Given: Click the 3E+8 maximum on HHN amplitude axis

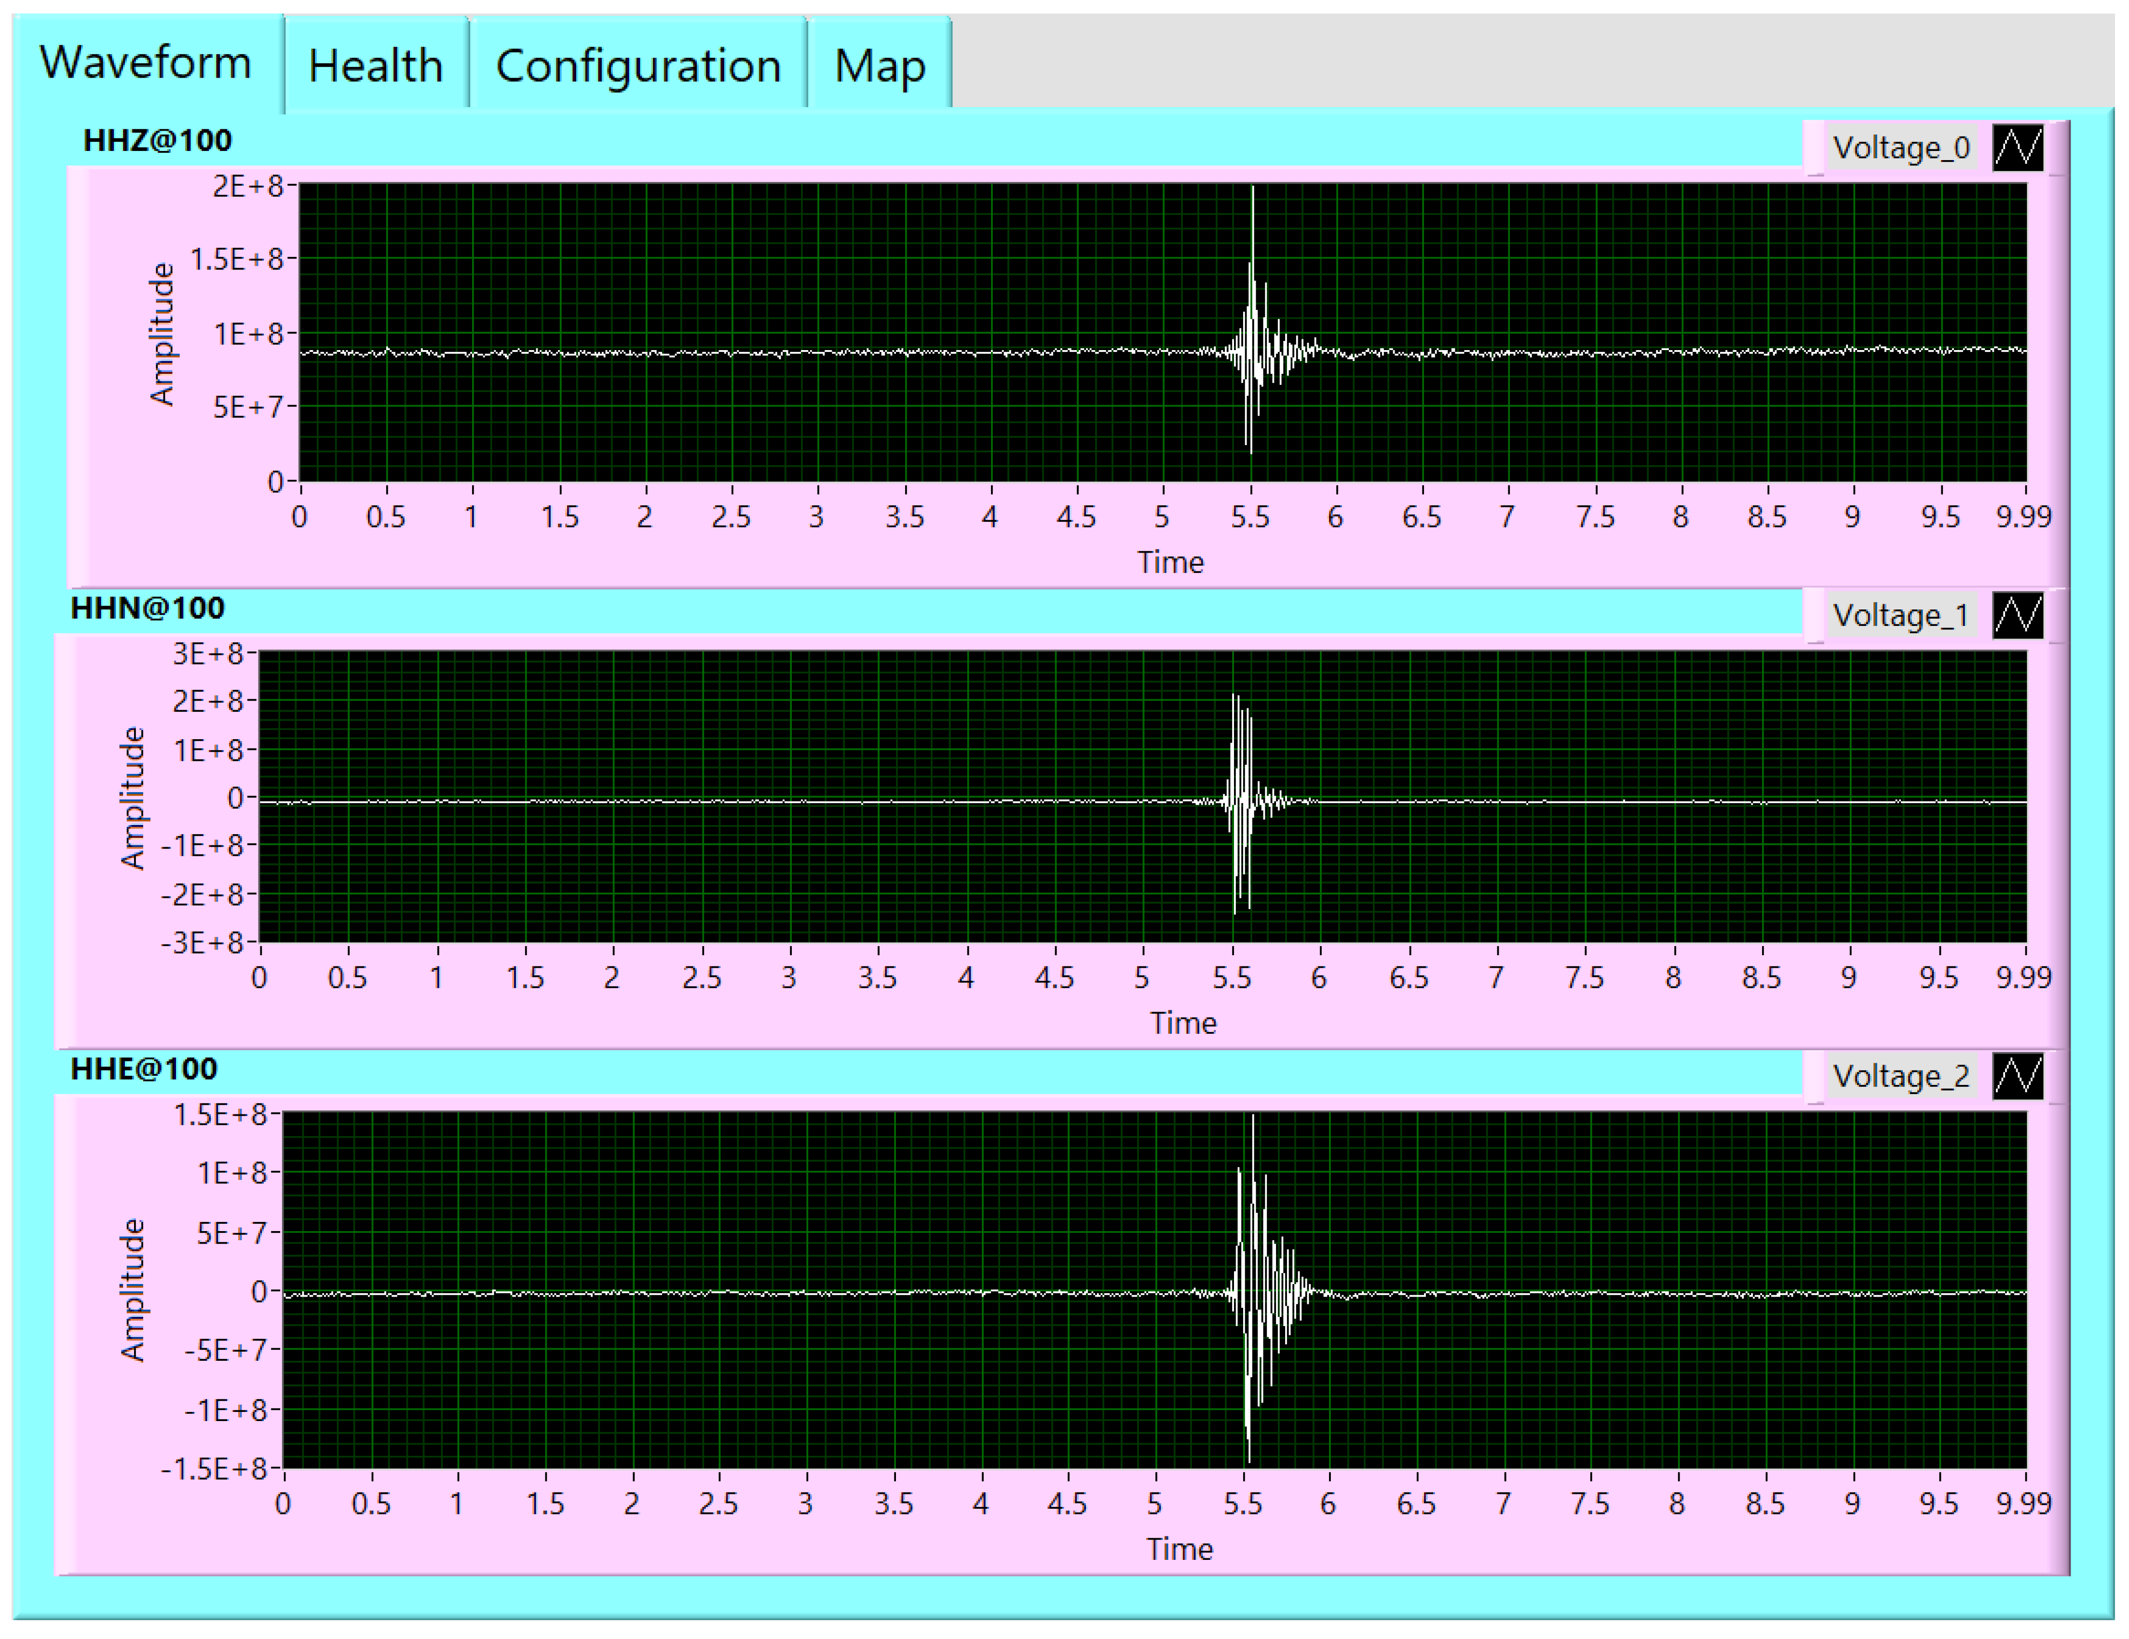Looking at the screenshot, I should coord(209,653).
